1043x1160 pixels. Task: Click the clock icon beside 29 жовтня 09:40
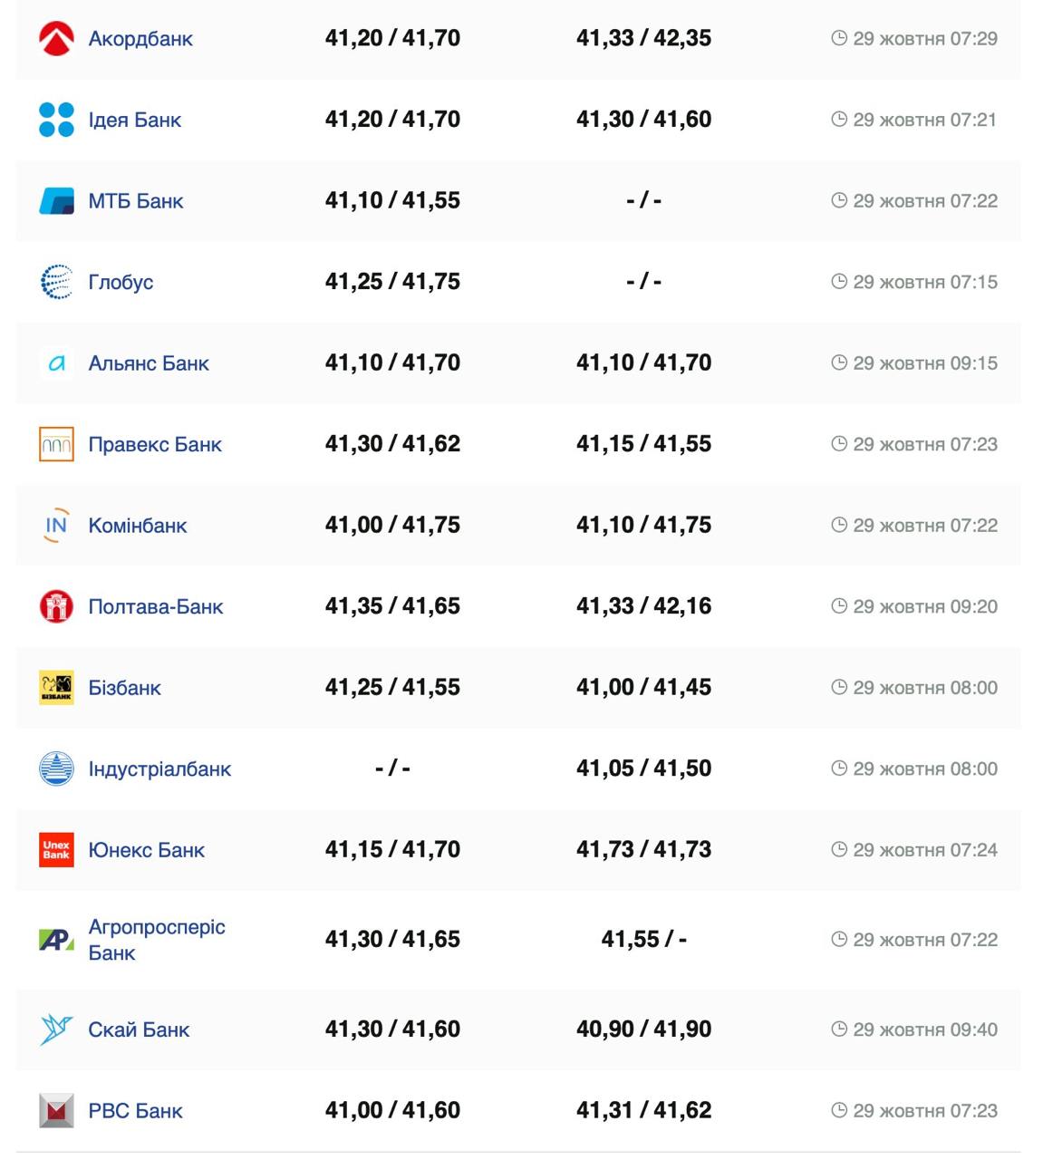[839, 1029]
